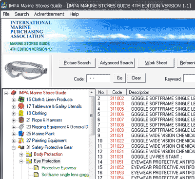195x179 pixels.
Task: Collapse the IMPA Marine Stores Guide root node
Action: (6, 93)
